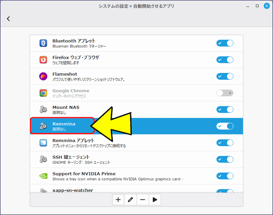This screenshot has width=273, height=215.
Task: Disable Support for NVIDIA Prime toggle
Action: tap(225, 176)
